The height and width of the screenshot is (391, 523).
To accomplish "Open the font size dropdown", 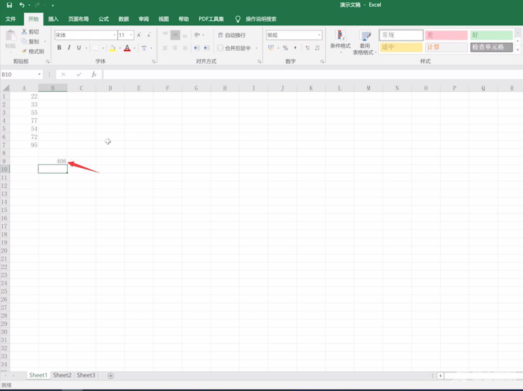I will tap(131, 35).
